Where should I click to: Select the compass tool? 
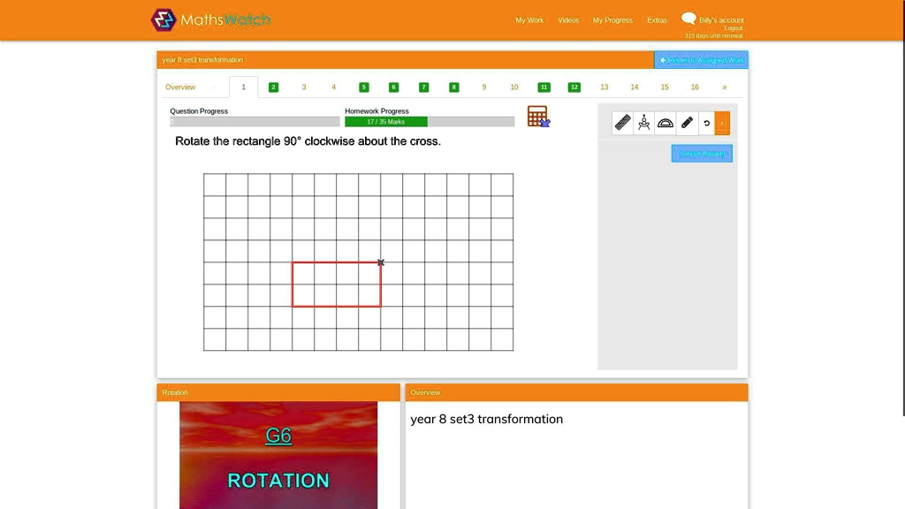(x=644, y=123)
